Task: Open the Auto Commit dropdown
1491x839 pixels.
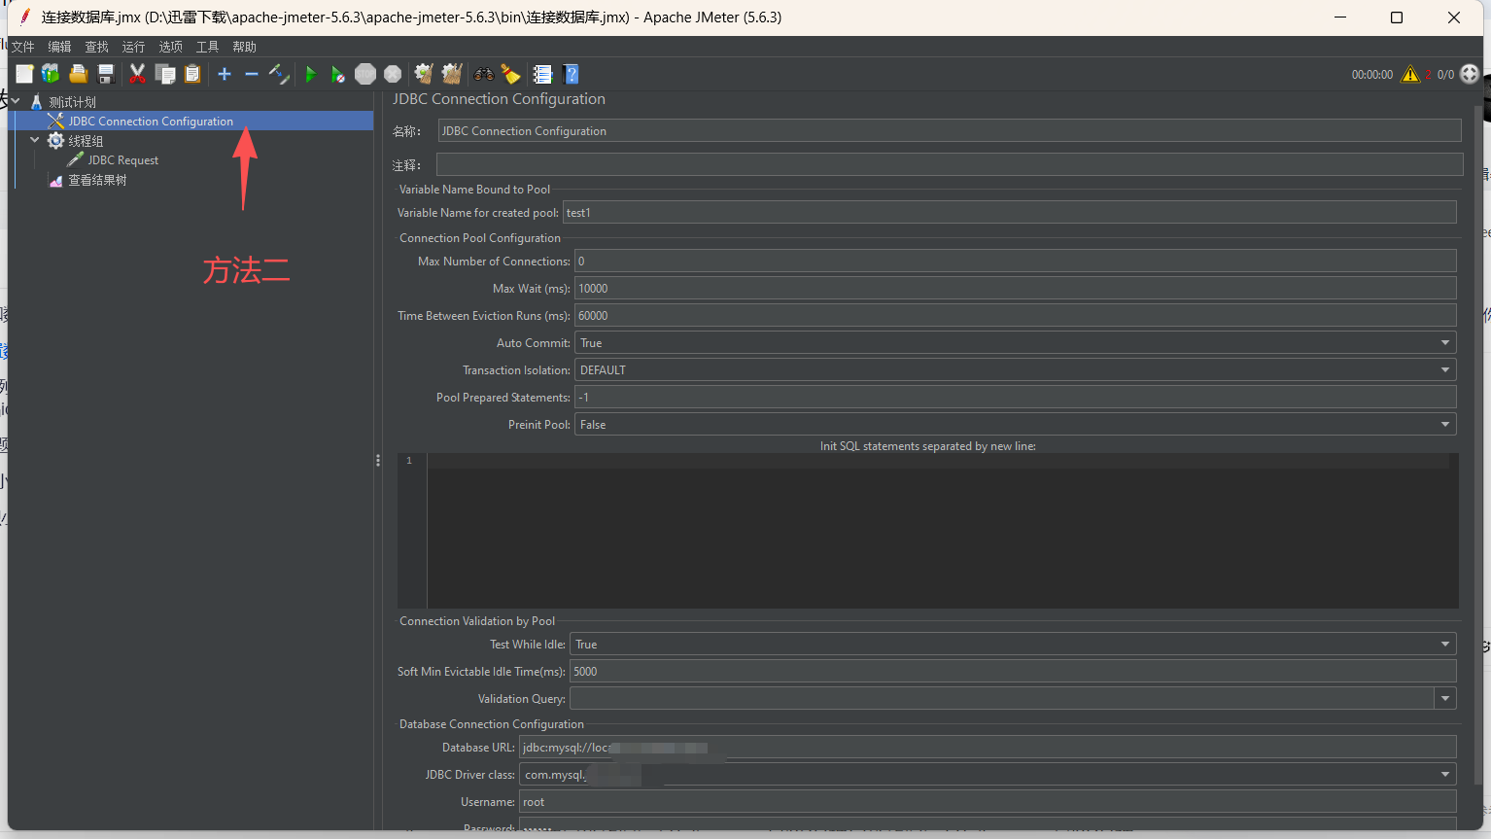Action: 1016,343
